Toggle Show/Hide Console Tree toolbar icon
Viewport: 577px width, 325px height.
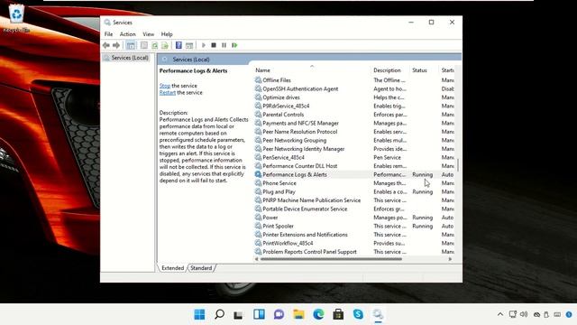pos(131,45)
